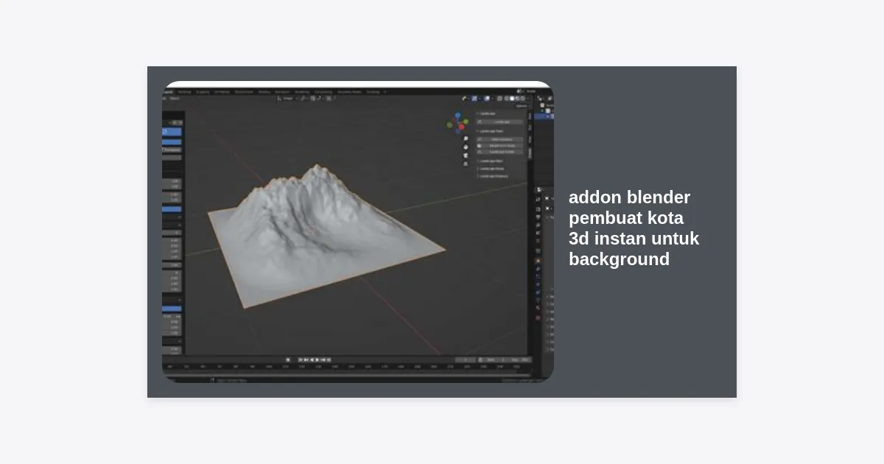Toggle the show overlays button

pyautogui.click(x=487, y=98)
